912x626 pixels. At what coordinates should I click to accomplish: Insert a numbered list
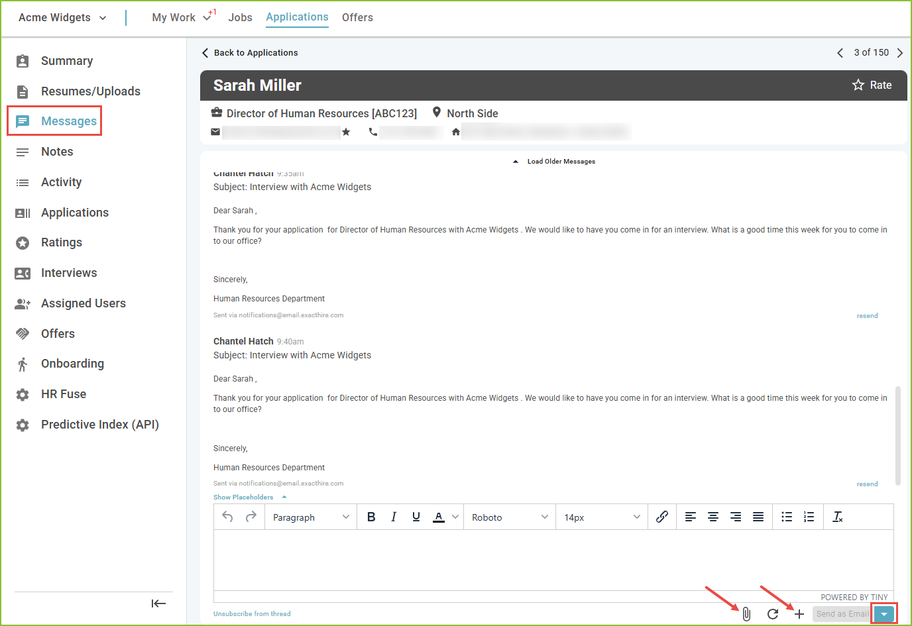point(809,517)
